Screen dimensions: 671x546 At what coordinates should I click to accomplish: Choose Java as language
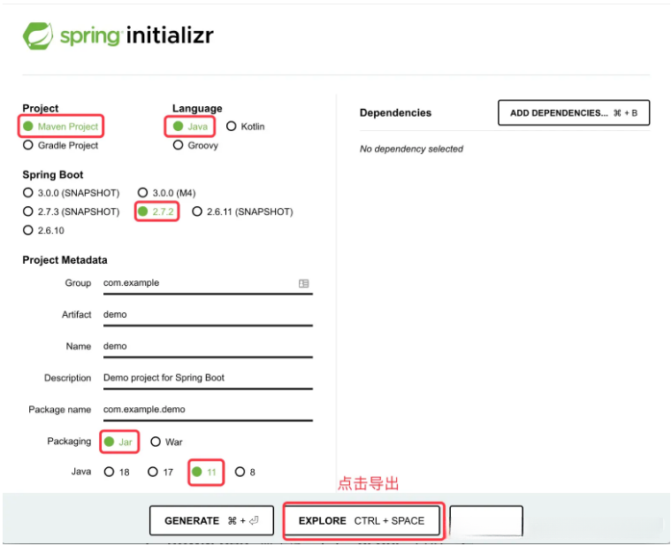178,127
